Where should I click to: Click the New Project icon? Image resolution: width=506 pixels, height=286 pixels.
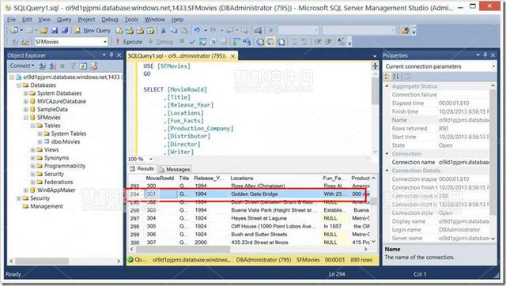tap(14, 31)
